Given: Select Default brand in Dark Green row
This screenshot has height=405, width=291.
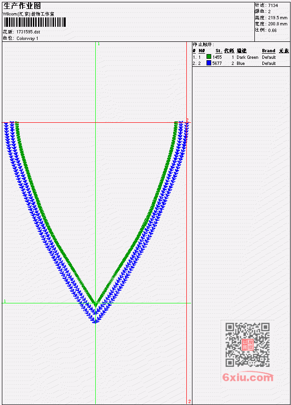Looking at the screenshot, I should (x=269, y=57).
